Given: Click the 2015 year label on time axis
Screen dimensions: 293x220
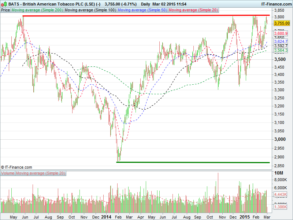Looking at the screenshot, I should tap(245, 217).
